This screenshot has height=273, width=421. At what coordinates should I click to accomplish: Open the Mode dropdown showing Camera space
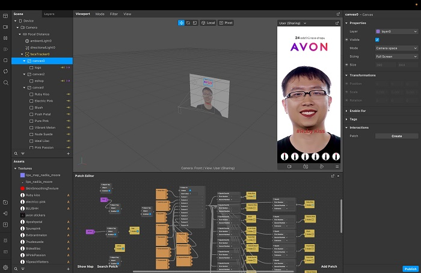pos(396,48)
